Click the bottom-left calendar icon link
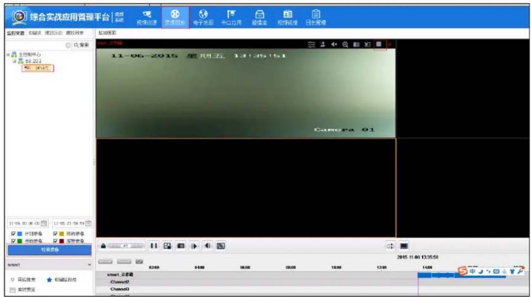Screen dimensions: 531x297 pyautogui.click(x=22, y=290)
